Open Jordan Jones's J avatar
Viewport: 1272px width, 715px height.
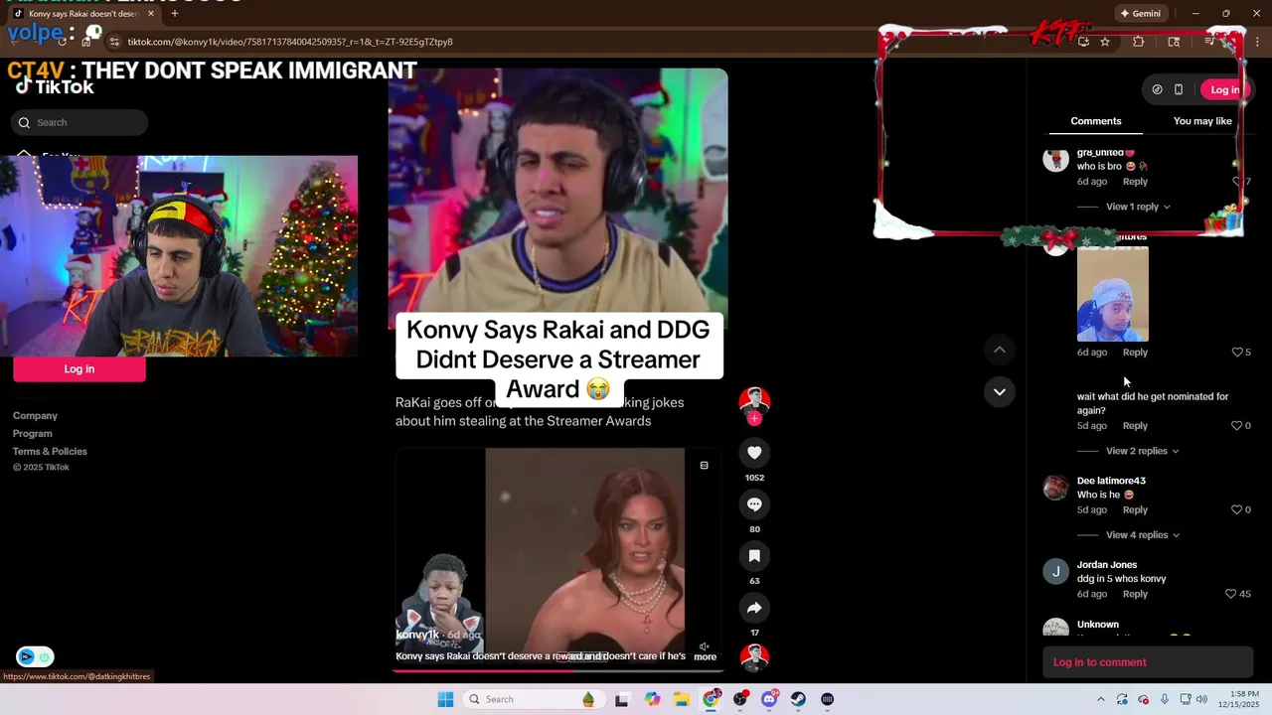pyautogui.click(x=1055, y=572)
